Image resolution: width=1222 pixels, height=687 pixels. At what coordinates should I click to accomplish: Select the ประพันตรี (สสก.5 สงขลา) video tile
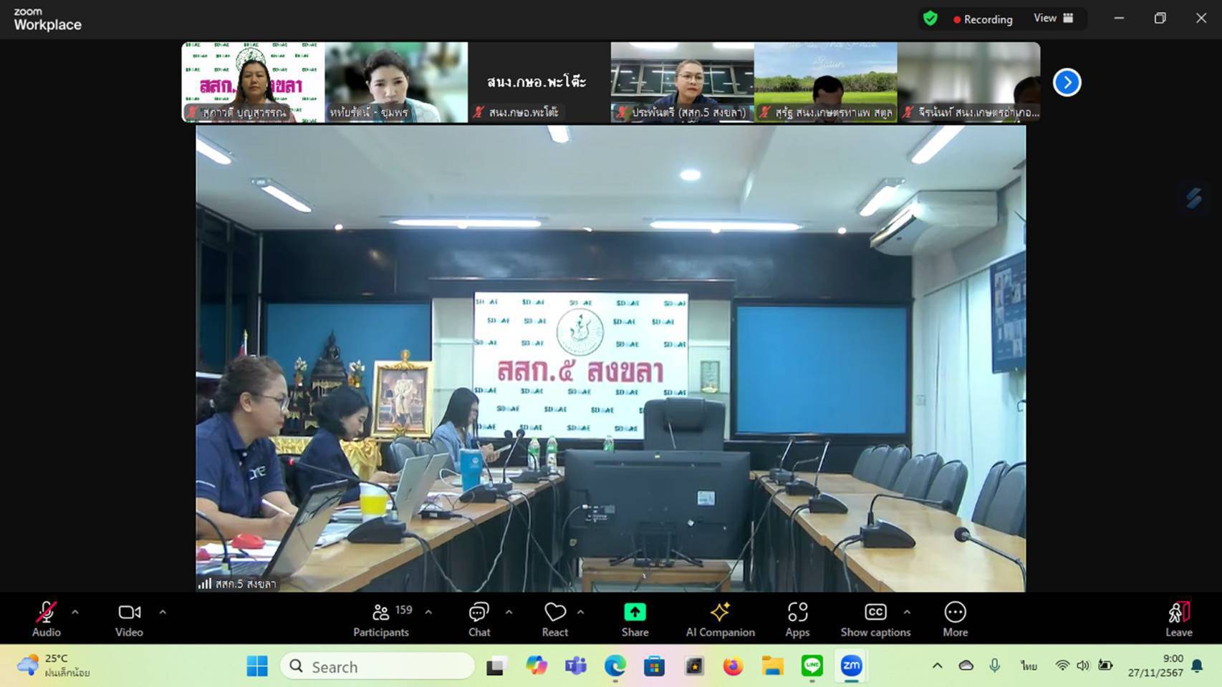[x=682, y=82]
